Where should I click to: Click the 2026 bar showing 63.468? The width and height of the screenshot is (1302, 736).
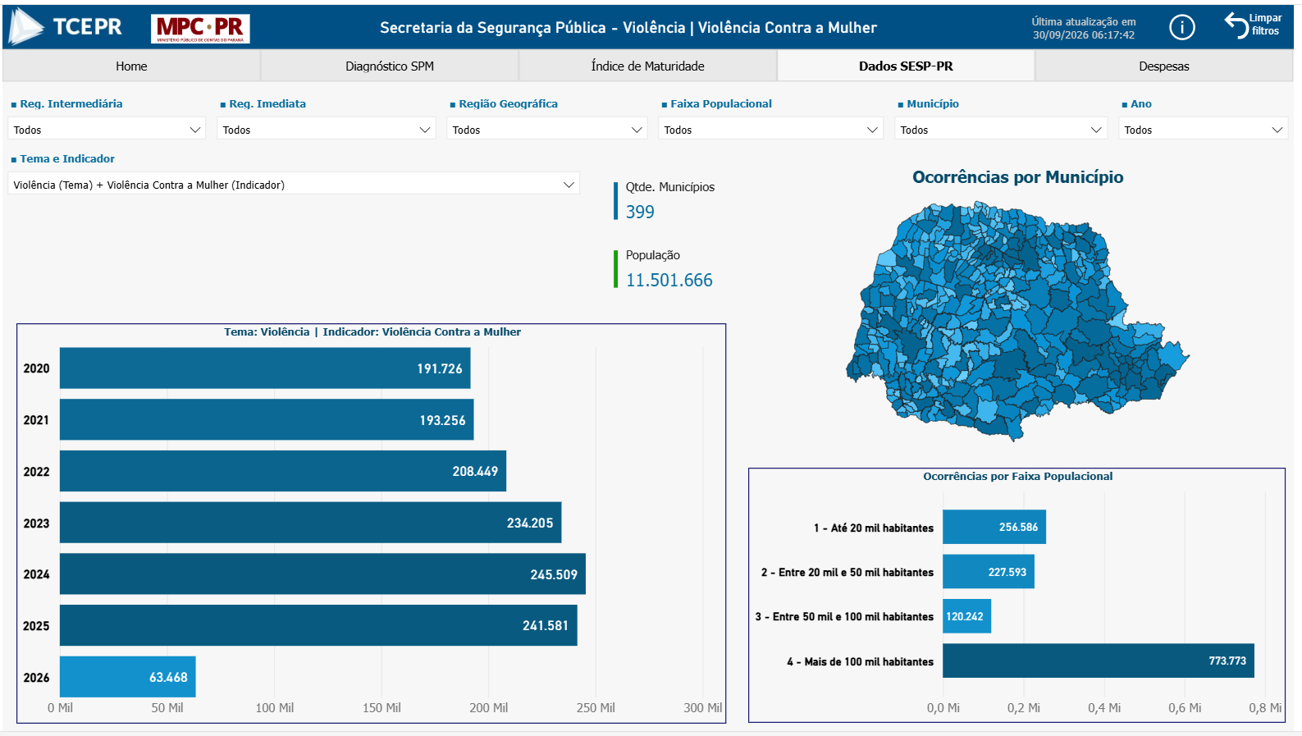pyautogui.click(x=128, y=677)
